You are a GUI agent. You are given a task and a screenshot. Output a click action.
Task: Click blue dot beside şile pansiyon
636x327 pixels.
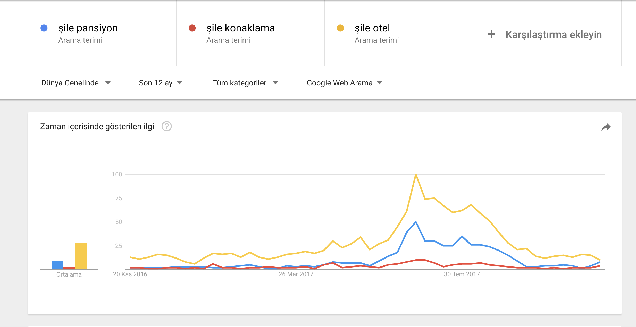coord(44,28)
